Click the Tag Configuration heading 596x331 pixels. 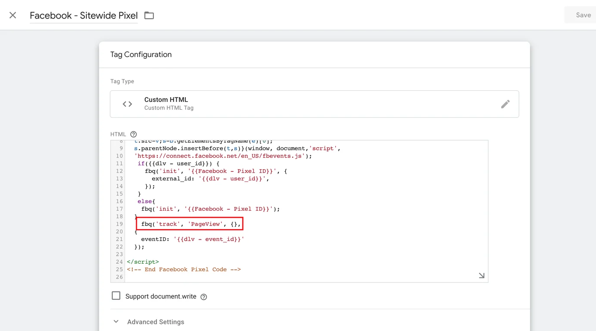(x=141, y=55)
